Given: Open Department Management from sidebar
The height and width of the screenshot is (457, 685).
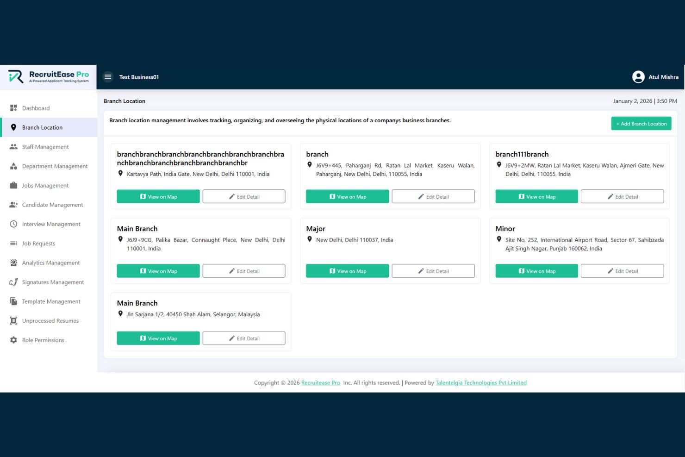Looking at the screenshot, I should tap(55, 166).
